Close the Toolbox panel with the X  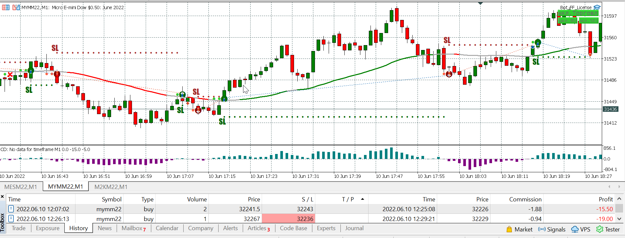click(x=2, y=197)
